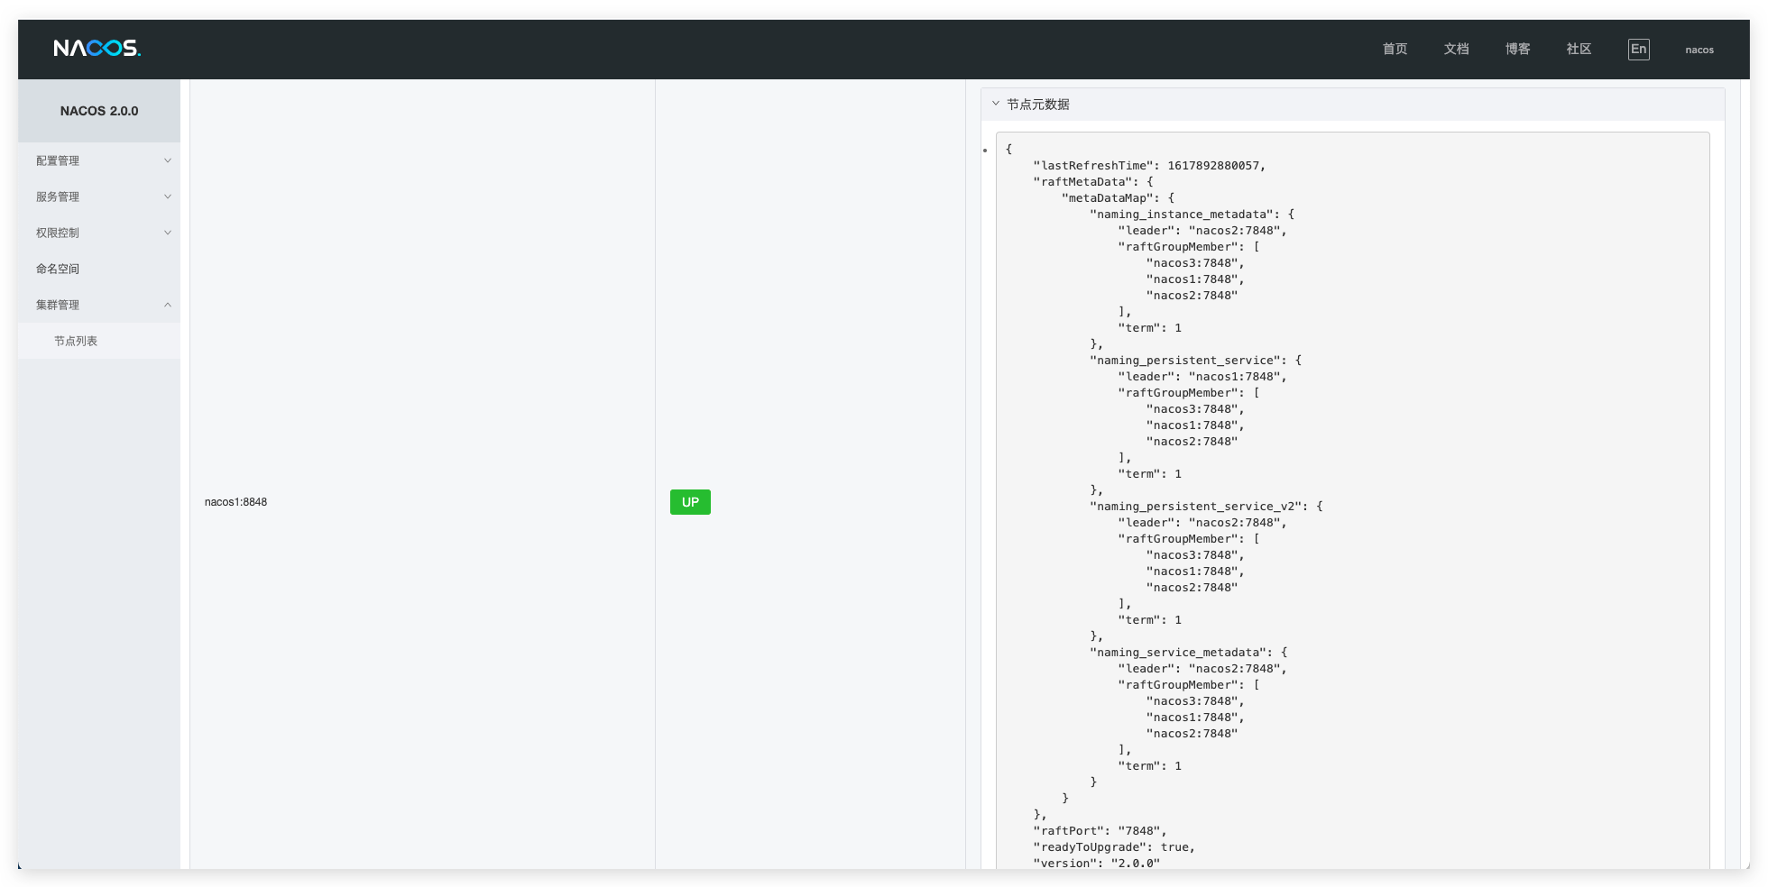Open the nacos user account menu
Viewport: 1768px width, 887px height.
[1699, 50]
